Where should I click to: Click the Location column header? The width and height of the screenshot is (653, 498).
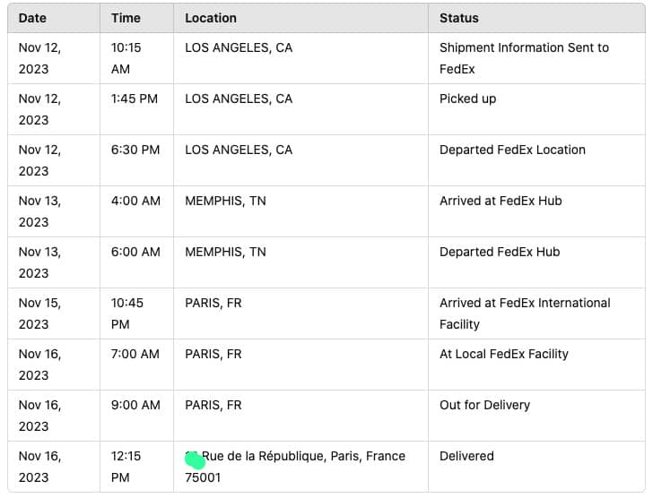(211, 18)
